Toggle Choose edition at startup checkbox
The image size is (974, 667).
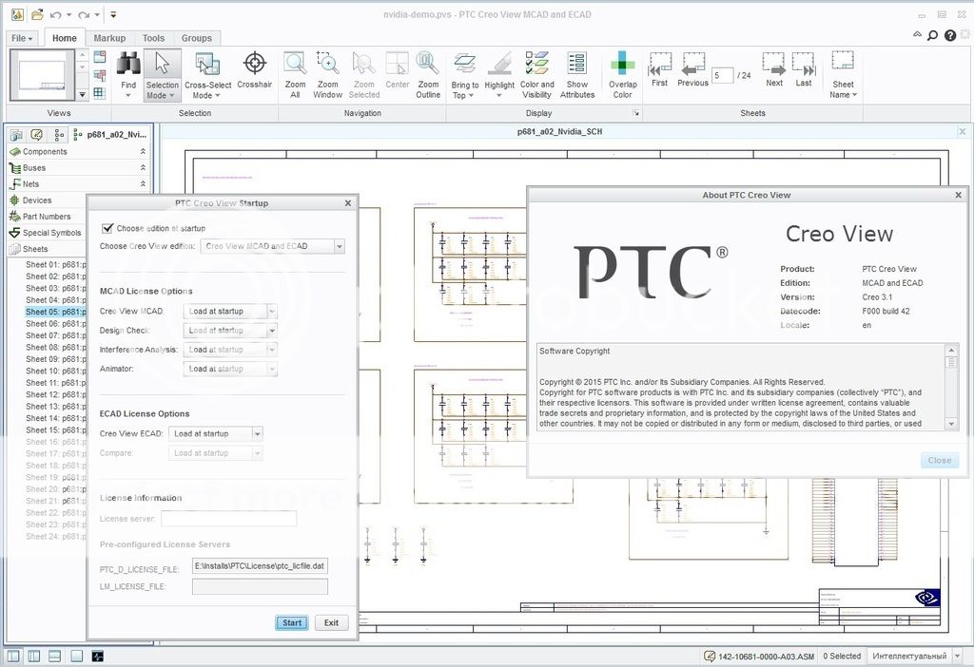click(x=107, y=228)
